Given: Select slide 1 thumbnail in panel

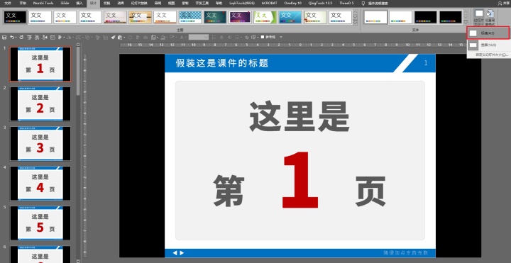Looking at the screenshot, I should point(40,64).
